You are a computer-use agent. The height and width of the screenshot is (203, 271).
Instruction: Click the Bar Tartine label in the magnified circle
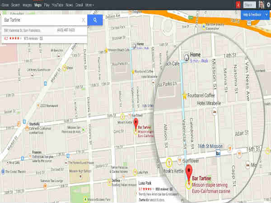201,178
